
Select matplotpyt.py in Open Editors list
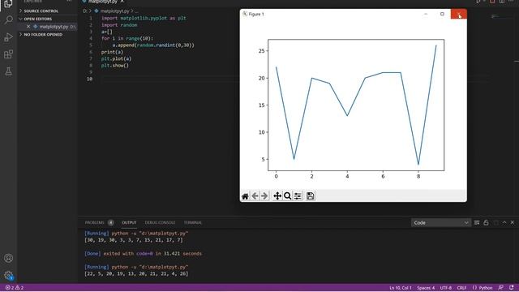click(54, 27)
